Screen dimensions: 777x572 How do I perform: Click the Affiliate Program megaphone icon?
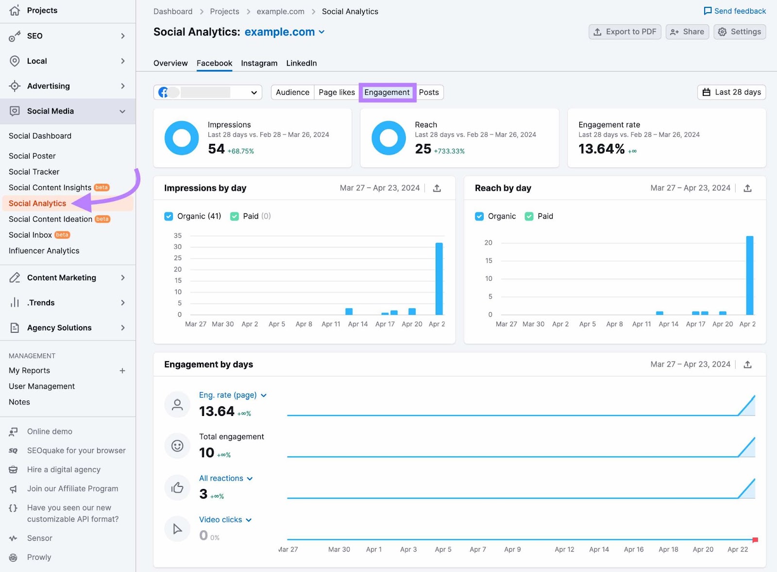pos(14,489)
